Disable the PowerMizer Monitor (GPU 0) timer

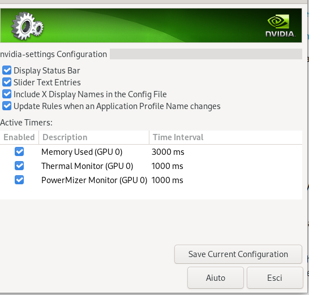coord(19,180)
